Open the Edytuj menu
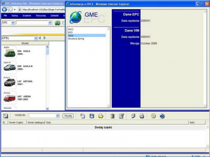The image size is (210, 157). click(15, 15)
